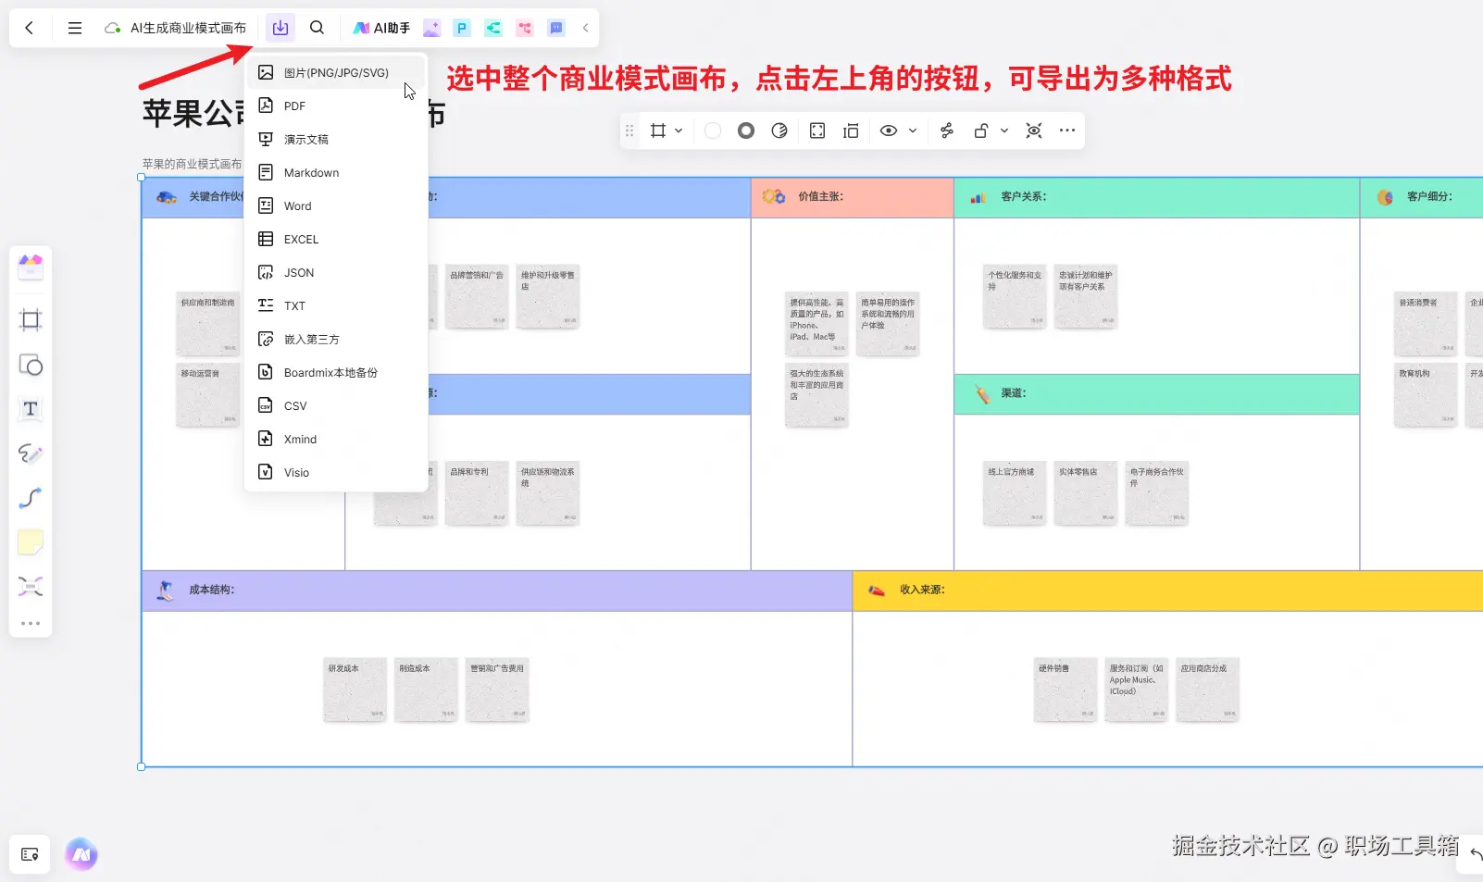The width and height of the screenshot is (1483, 882).
Task: Click the 成本结构 section header
Action: click(496, 590)
